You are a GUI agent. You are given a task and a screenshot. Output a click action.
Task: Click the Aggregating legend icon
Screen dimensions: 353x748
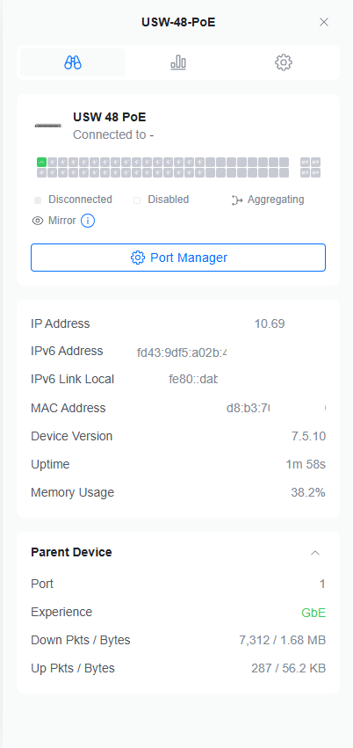[x=237, y=200]
